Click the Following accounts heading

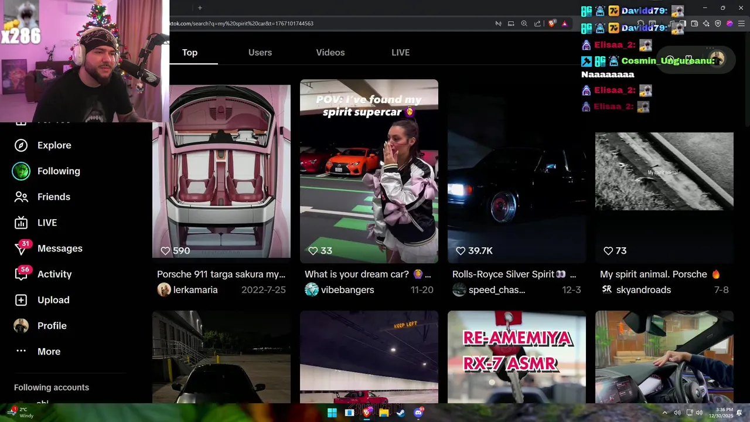52,387
